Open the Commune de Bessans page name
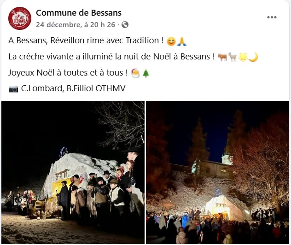The height and width of the screenshot is (245, 291). tap(79, 13)
